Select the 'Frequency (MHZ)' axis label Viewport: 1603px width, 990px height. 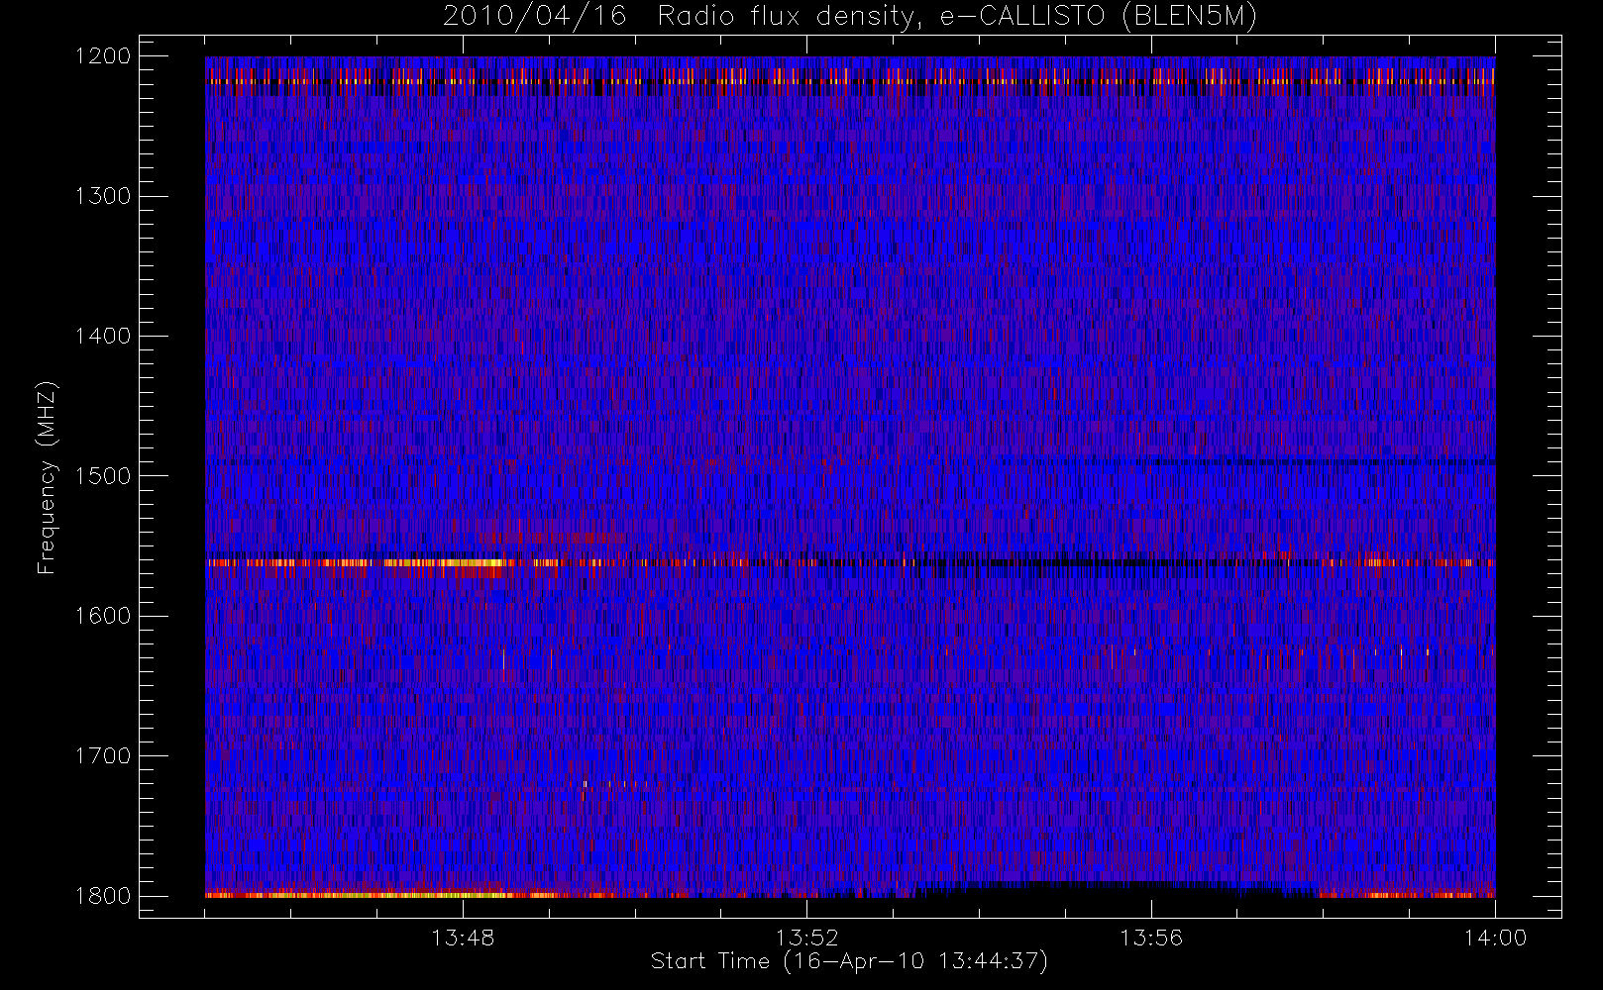(x=47, y=477)
